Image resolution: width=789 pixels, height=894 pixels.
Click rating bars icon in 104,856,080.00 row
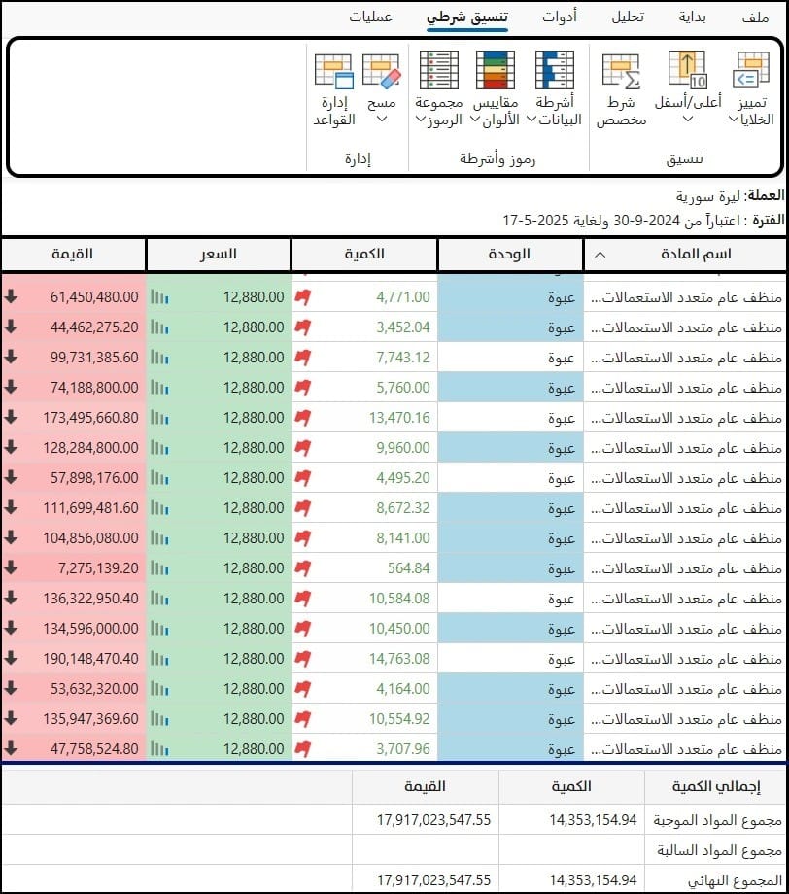pos(159,538)
